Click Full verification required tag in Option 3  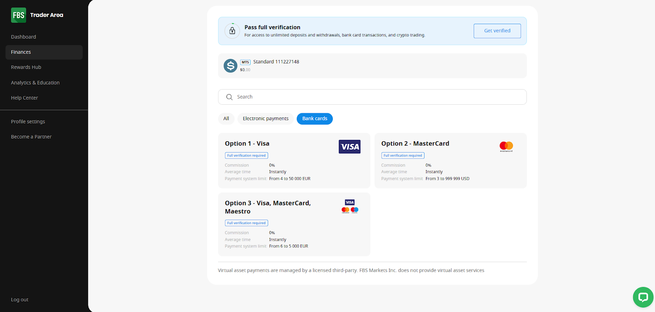(246, 223)
